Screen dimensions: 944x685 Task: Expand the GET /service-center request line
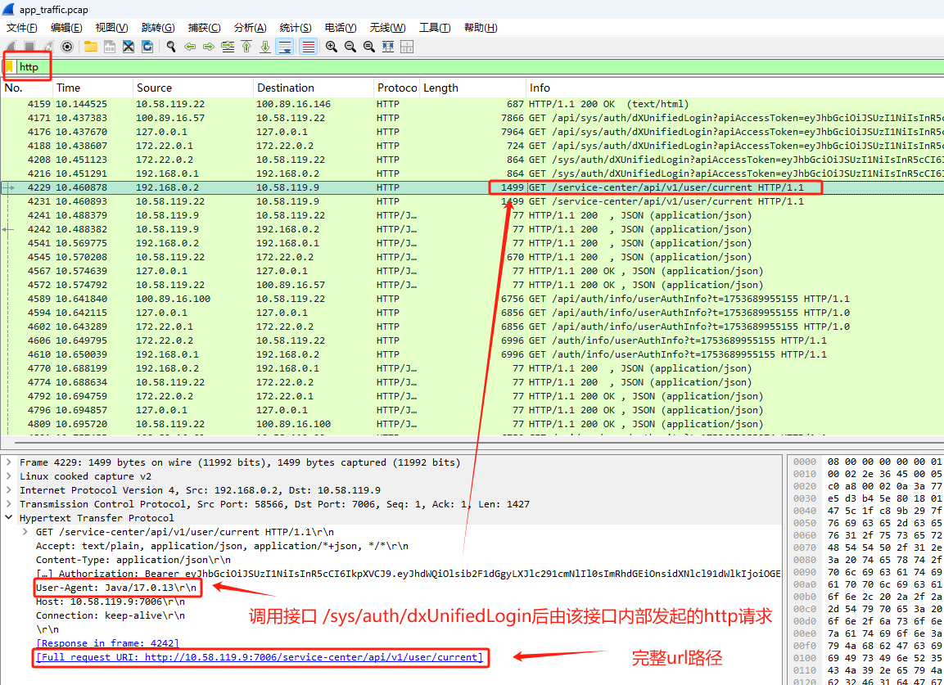(x=25, y=531)
